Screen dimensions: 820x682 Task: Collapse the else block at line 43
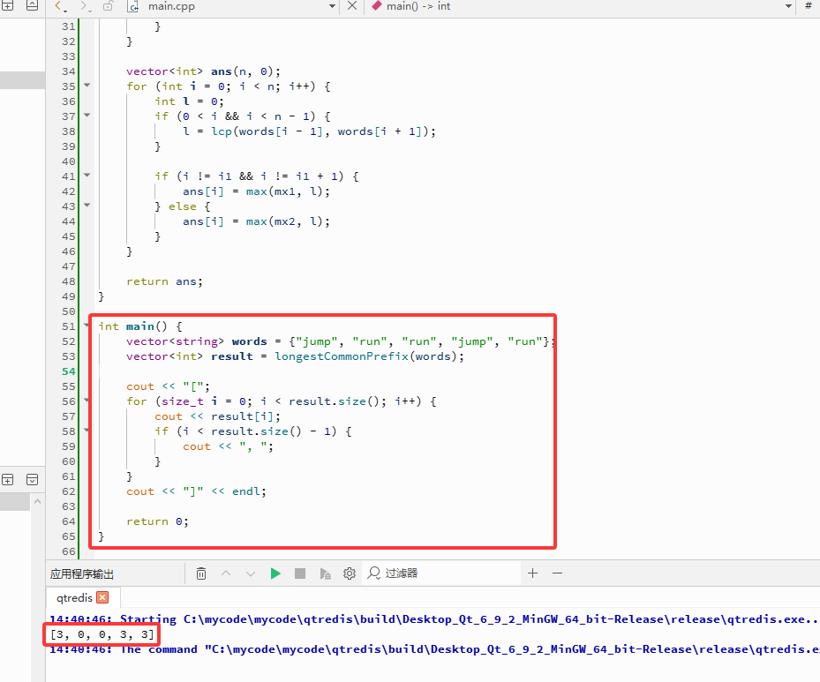click(x=87, y=205)
